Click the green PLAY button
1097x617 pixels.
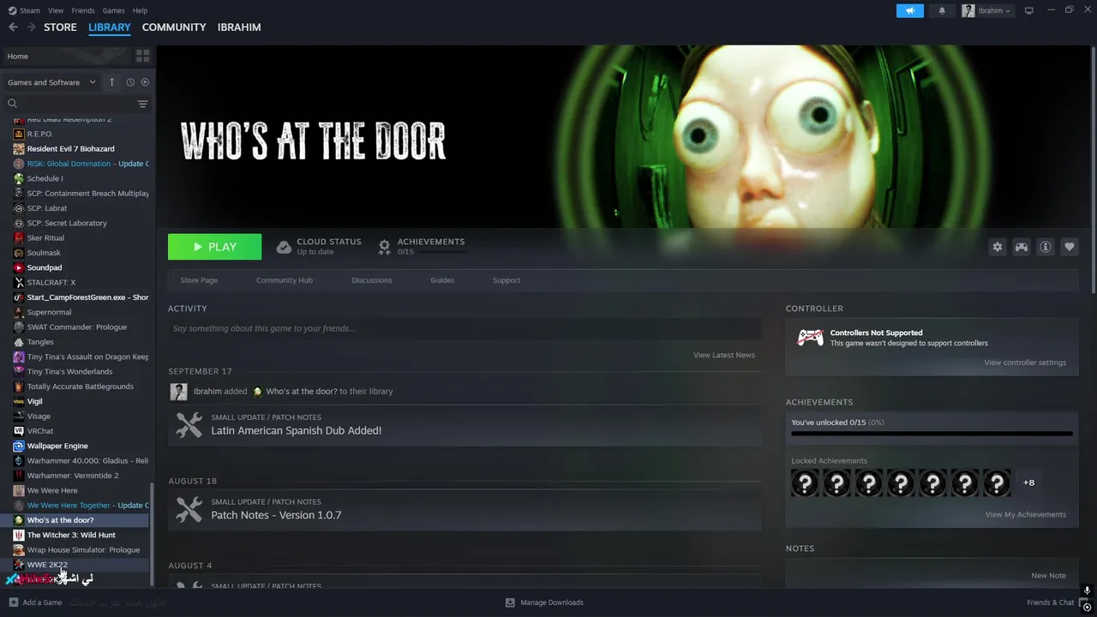215,247
